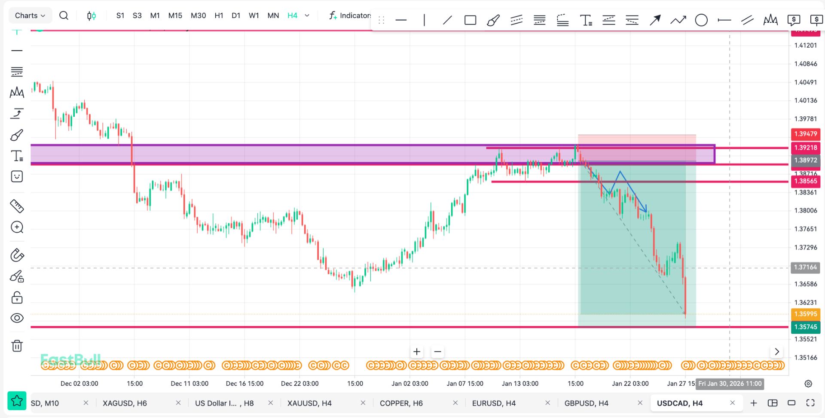
Task: Open the Indicators panel
Action: tap(350, 15)
